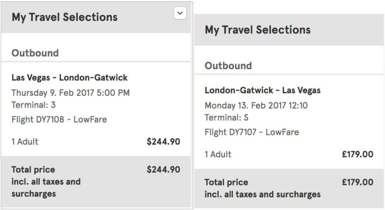This screenshot has width=385, height=210.
Task: Select the Terminal: 3 text
Action: [33, 105]
